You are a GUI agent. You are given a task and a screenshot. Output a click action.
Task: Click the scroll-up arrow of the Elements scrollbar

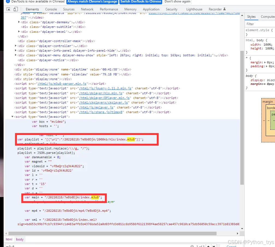click(x=242, y=15)
